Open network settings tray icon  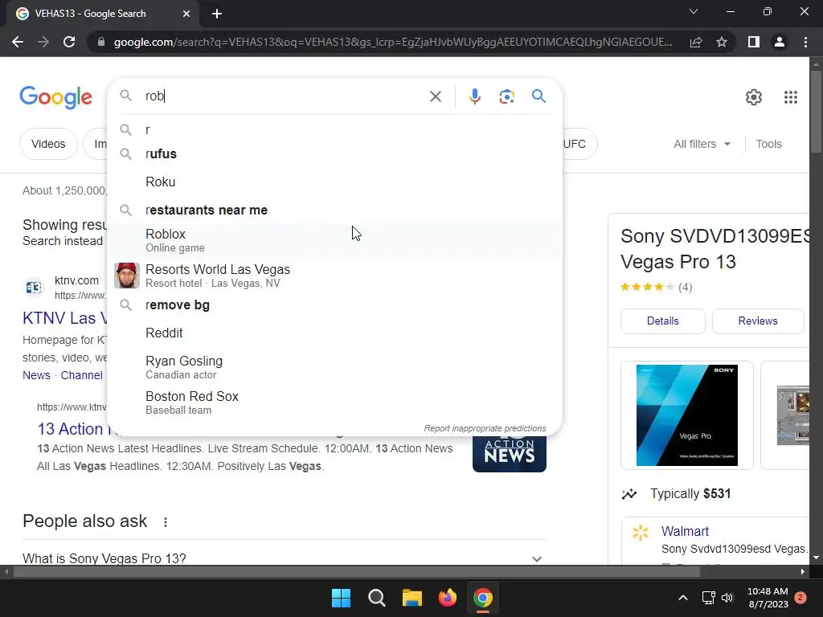click(x=709, y=598)
